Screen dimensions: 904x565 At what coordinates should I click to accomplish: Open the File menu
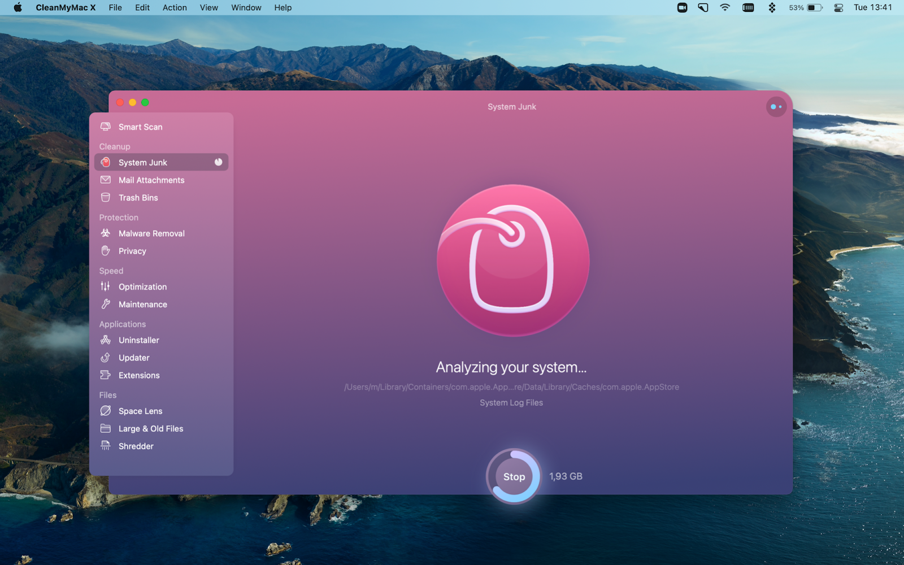(x=115, y=7)
